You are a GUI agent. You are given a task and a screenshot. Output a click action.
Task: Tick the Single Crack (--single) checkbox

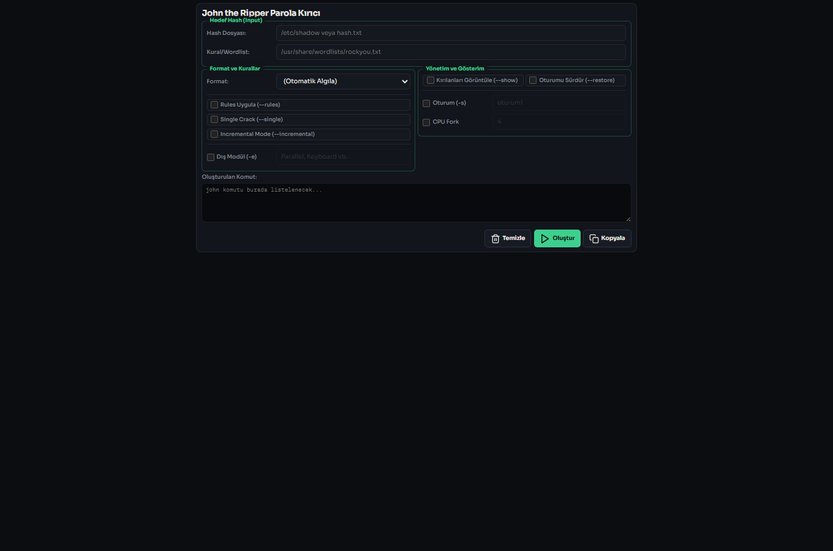[214, 119]
